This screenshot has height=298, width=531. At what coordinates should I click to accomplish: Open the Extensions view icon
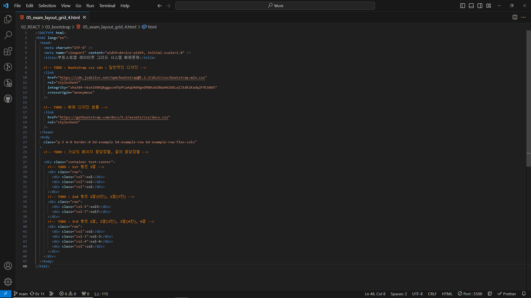8,51
